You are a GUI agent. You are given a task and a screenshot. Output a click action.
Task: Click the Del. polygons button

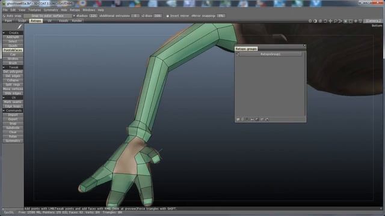pyautogui.click(x=13, y=72)
